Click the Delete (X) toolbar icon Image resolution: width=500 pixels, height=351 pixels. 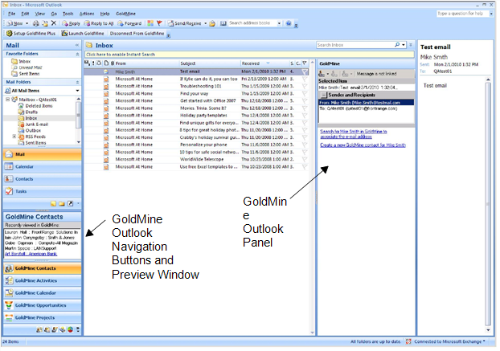pyautogui.click(x=54, y=25)
